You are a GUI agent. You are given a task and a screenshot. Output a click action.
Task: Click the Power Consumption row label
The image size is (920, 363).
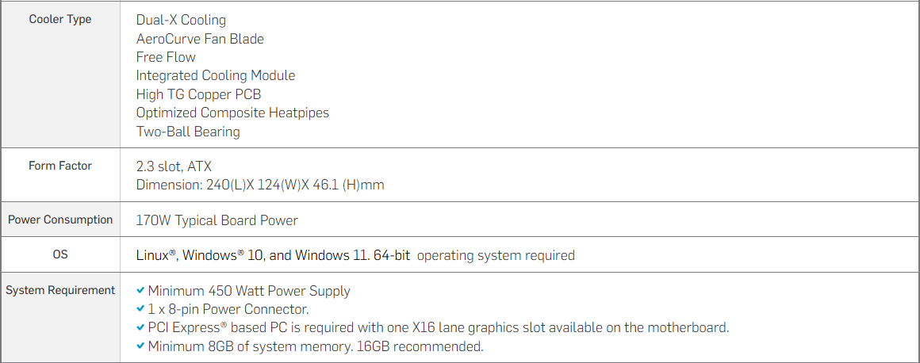60,220
